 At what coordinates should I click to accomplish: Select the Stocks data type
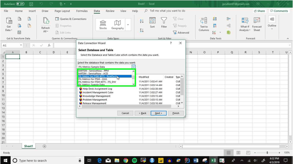click(103, 25)
